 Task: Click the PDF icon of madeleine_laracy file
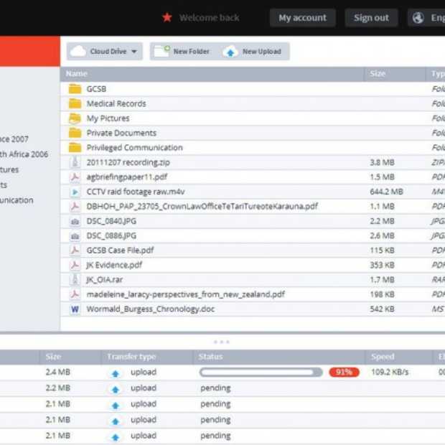[x=75, y=294]
